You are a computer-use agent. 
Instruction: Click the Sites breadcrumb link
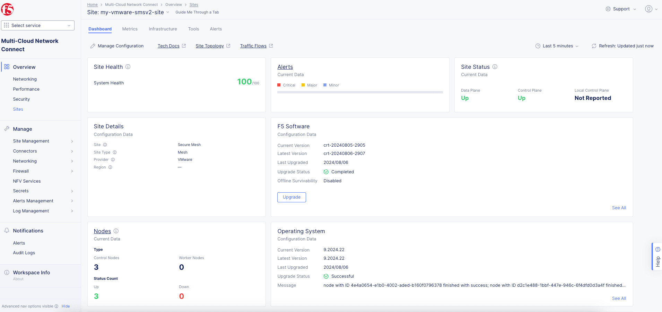pyautogui.click(x=194, y=5)
